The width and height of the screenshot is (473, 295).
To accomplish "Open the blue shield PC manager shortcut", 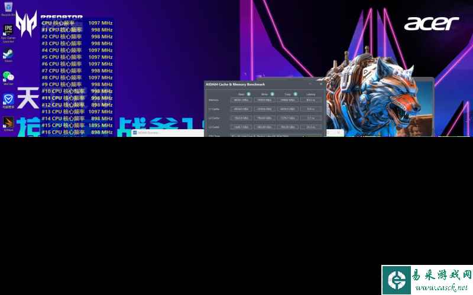I will tap(8, 100).
